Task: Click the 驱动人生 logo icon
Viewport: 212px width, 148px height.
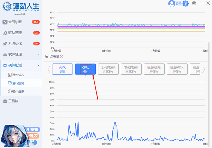Action: (x=6, y=6)
